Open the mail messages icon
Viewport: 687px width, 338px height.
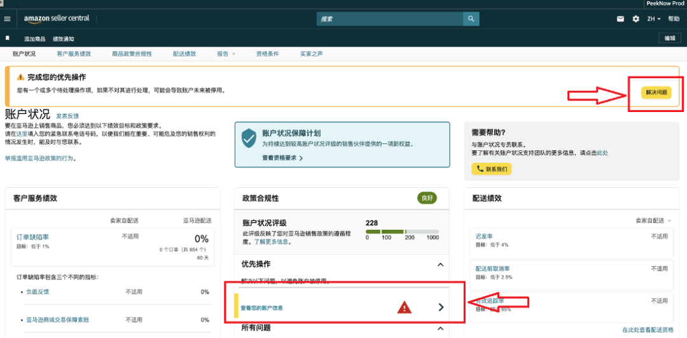point(620,19)
